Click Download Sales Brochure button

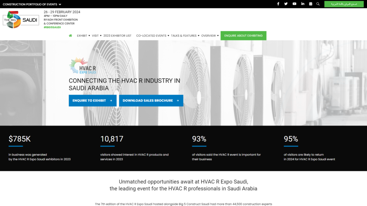coord(151,100)
